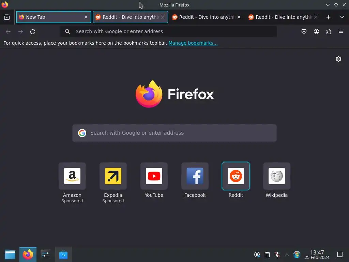349x262 pixels.
Task: Open the Manage bookmarks link
Action: (193, 43)
